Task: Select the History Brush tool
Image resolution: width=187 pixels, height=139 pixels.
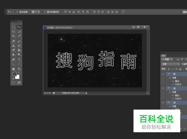Action: 19,46
